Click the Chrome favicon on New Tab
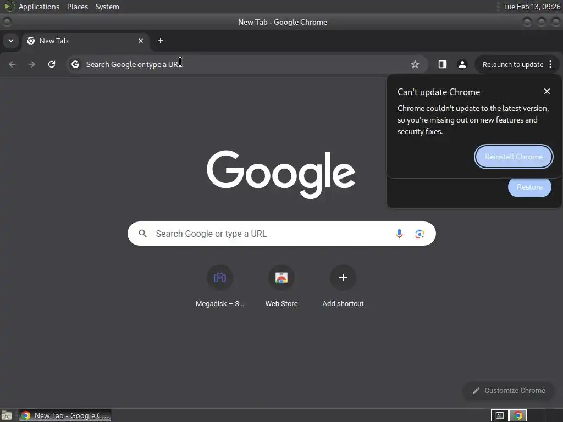Screen dimensions: 563x422 point(31,41)
